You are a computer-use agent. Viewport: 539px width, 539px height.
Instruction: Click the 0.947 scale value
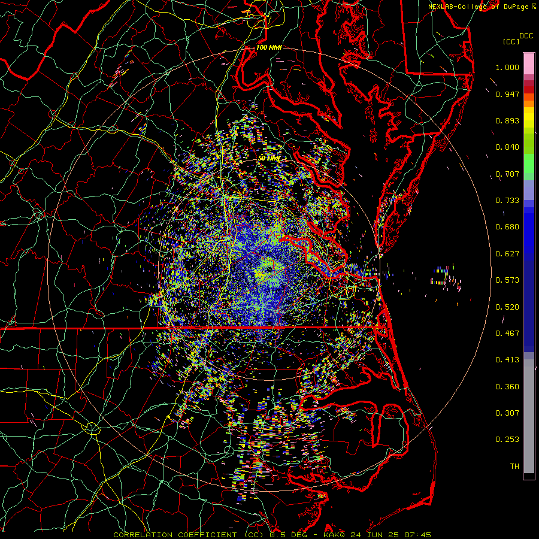507,94
